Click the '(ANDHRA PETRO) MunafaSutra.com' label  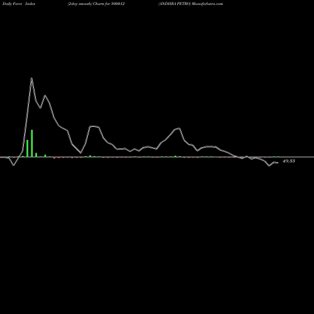(x=190, y=4)
